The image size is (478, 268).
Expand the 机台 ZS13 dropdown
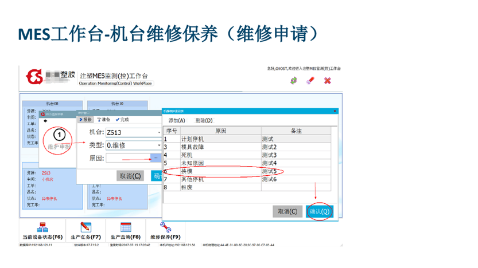point(159,133)
